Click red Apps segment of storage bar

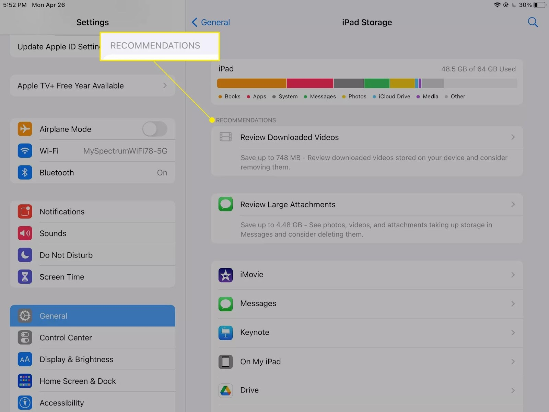[310, 83]
